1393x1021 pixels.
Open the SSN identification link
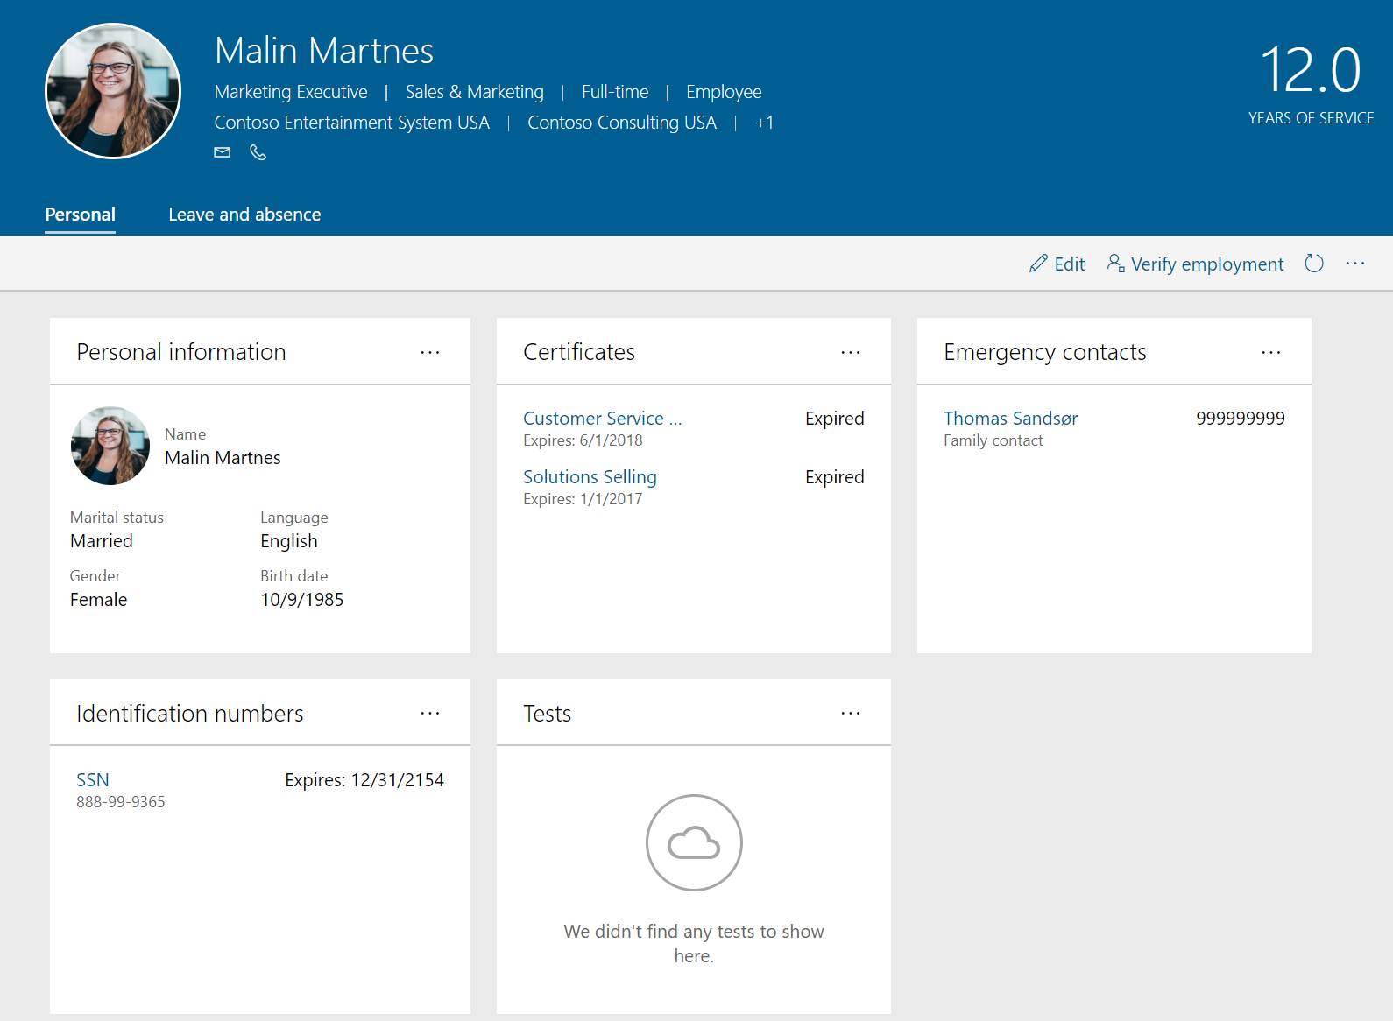tap(93, 780)
